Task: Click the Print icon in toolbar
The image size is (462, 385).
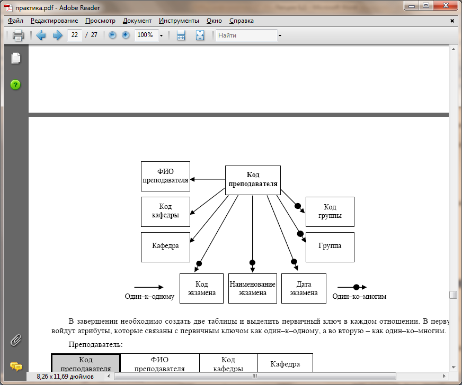Action: [x=18, y=35]
